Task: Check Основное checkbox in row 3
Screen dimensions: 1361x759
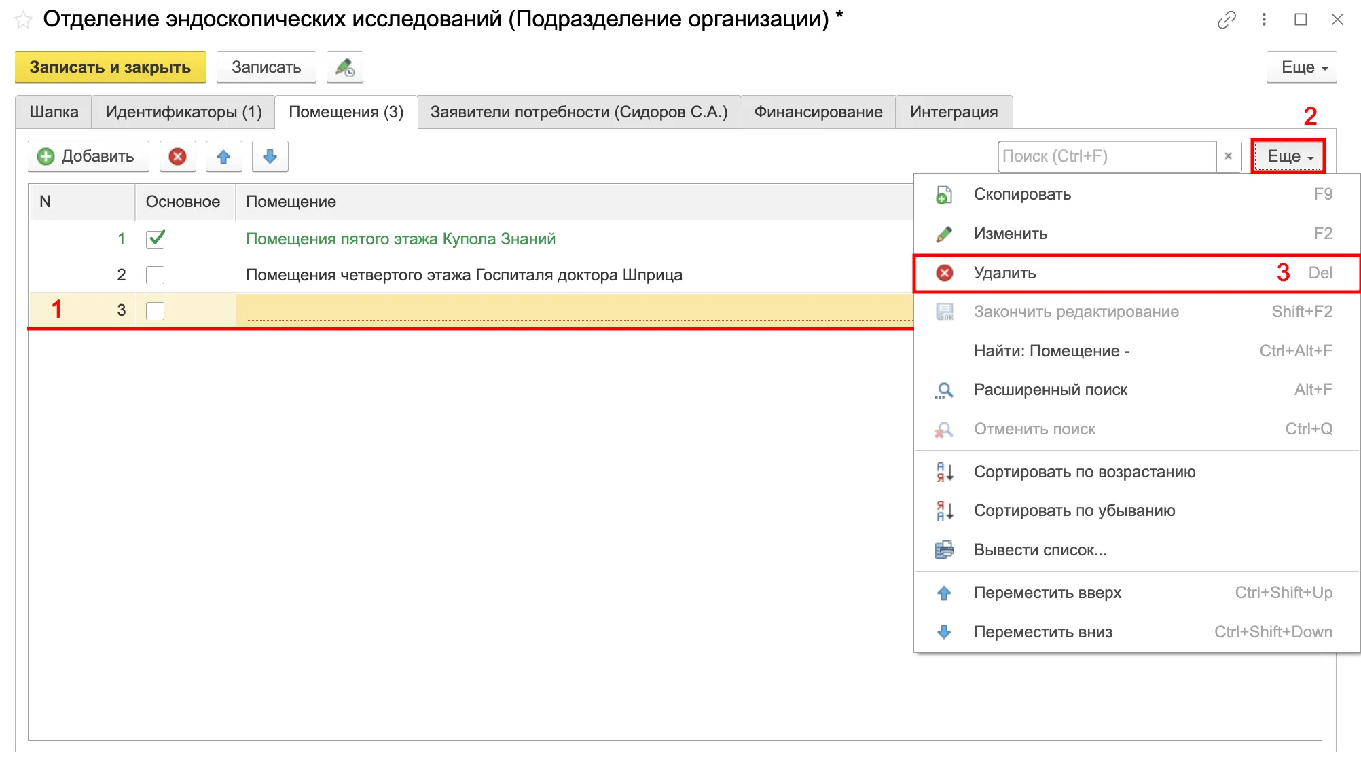Action: click(156, 311)
